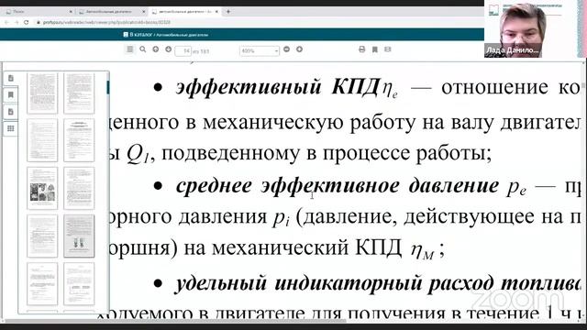Close the active third browser tab
This screenshot has width=587, height=330.
coord(216,12)
